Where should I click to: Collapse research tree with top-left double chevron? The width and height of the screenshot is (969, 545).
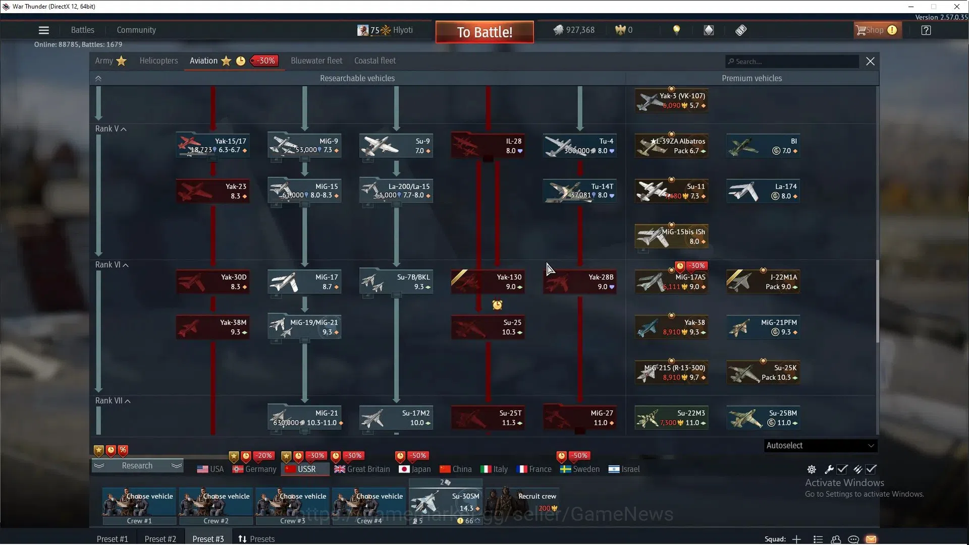click(98, 79)
